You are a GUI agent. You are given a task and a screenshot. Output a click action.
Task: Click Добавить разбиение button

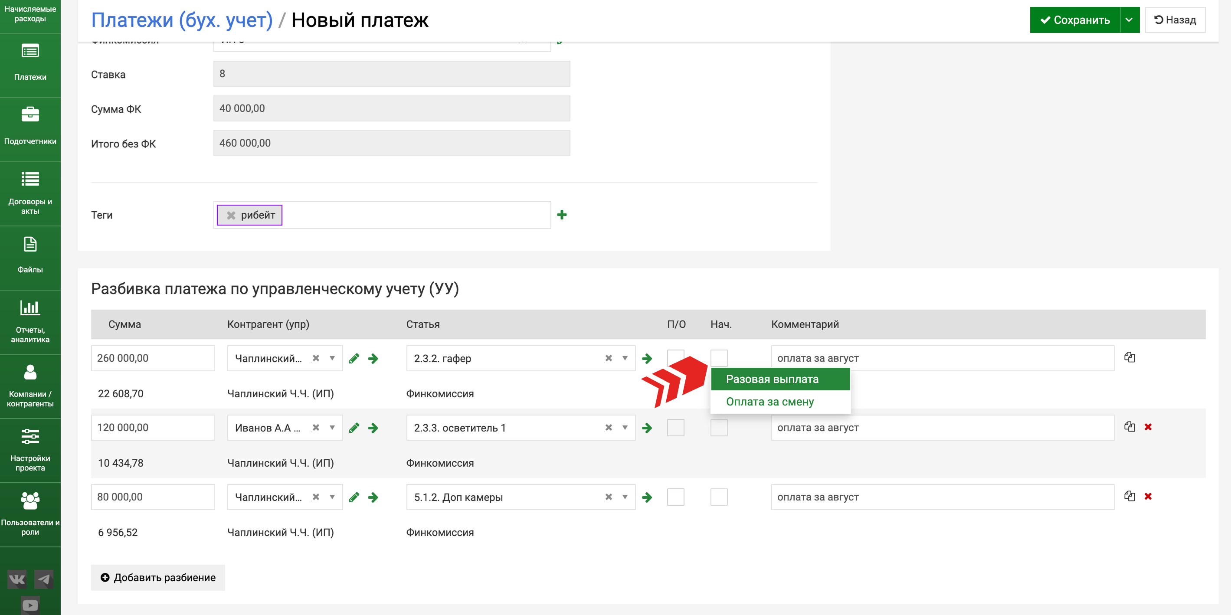[x=158, y=578]
